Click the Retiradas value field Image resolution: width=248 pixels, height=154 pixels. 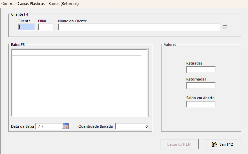click(x=201, y=70)
